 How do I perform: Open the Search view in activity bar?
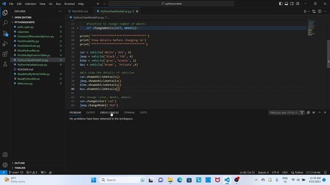pyautogui.click(x=5, y=23)
